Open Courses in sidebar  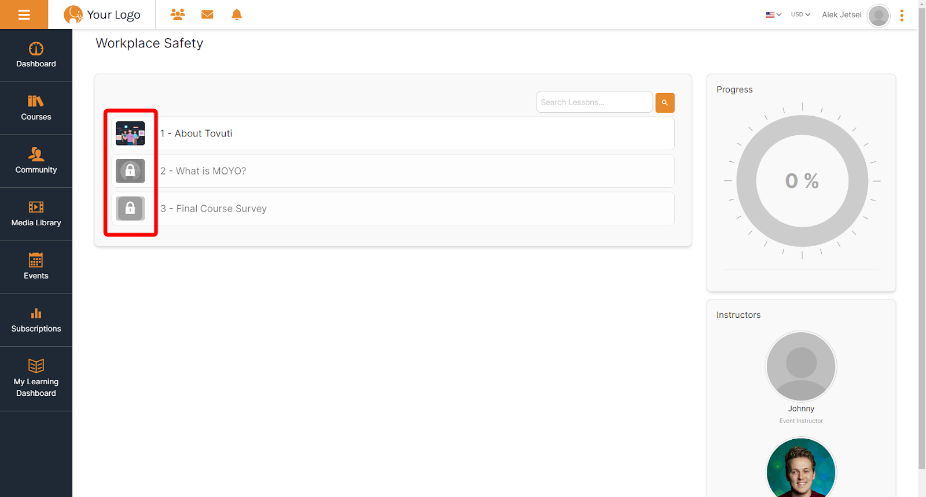click(x=36, y=108)
